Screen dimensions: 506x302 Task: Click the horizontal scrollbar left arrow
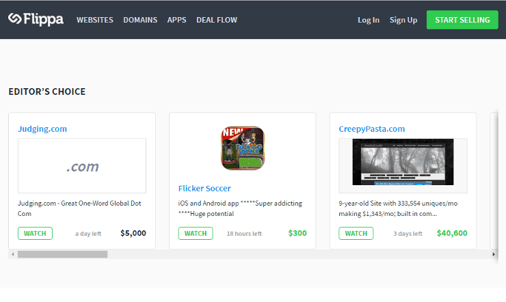coord(12,254)
